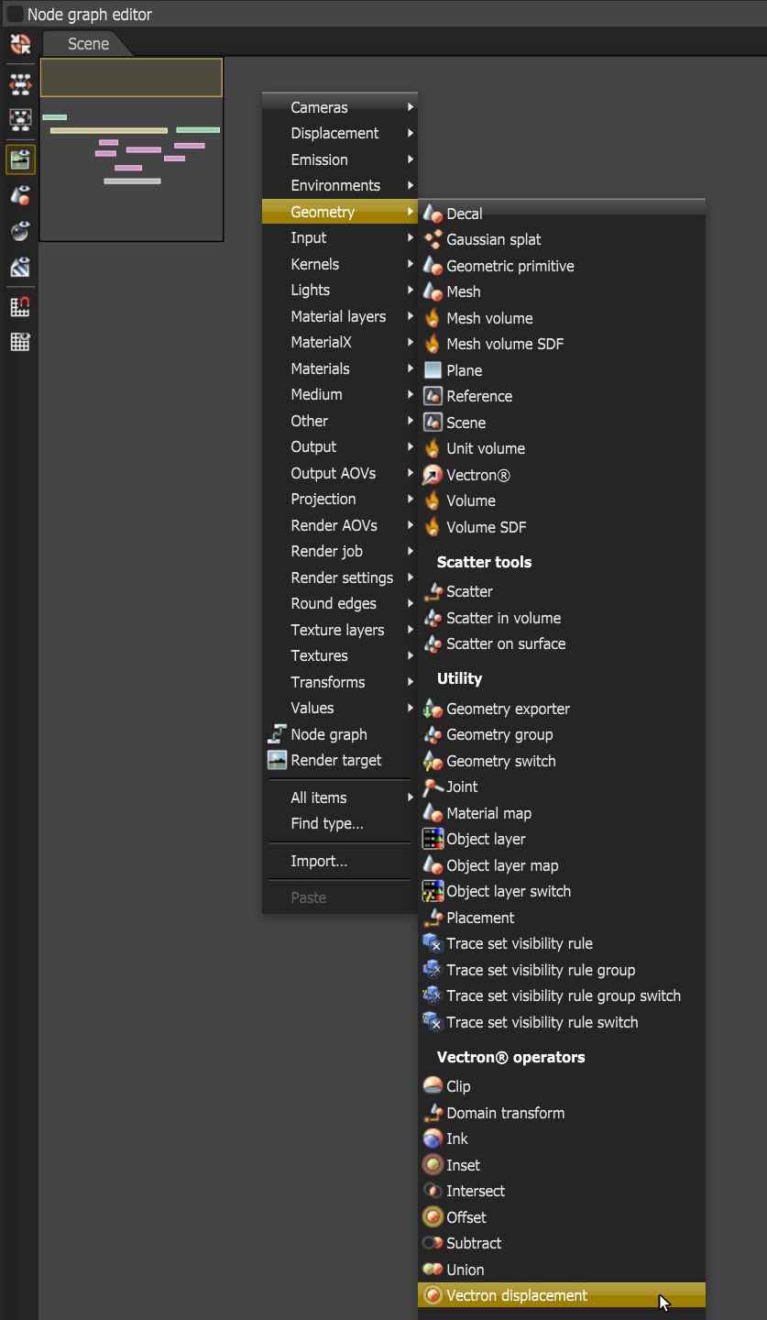Expand the Textures submenu arrow
The image size is (767, 1320).
[411, 655]
